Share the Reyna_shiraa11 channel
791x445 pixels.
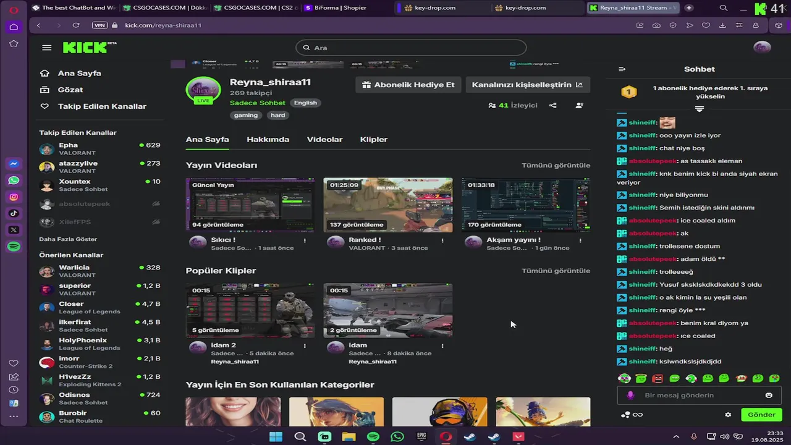pos(553,106)
